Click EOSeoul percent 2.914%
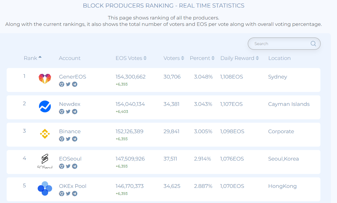The image size is (337, 203). click(x=202, y=159)
